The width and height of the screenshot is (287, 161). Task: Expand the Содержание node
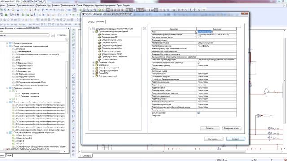click(x=93, y=65)
